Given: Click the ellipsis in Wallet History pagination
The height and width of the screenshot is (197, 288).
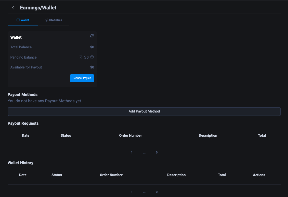Looking at the screenshot, I should click(144, 192).
